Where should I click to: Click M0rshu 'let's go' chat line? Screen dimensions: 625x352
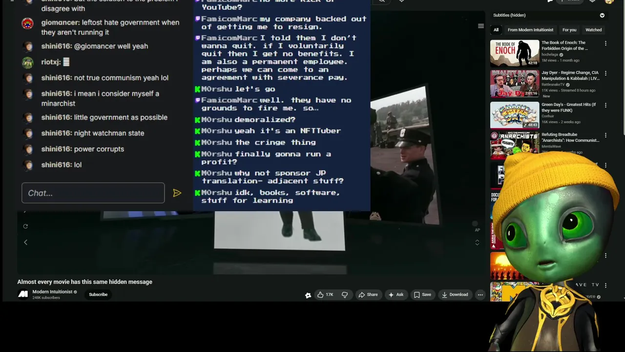point(235,89)
